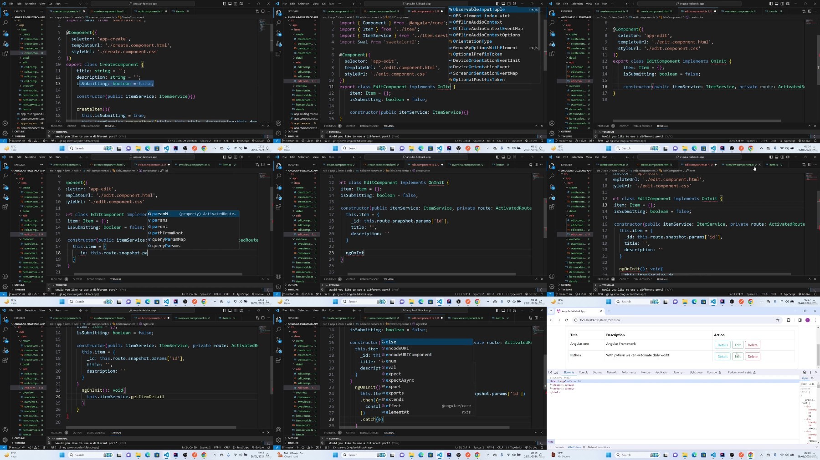Open Chrome tab search dropdown arrow

(x=551, y=311)
